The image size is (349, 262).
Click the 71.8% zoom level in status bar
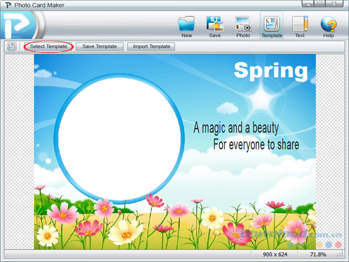click(x=318, y=254)
